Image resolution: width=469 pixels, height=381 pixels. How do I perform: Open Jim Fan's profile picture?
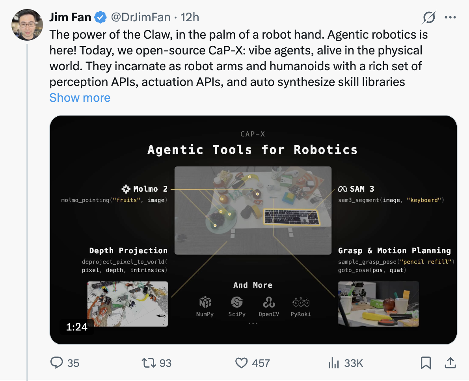(27, 24)
